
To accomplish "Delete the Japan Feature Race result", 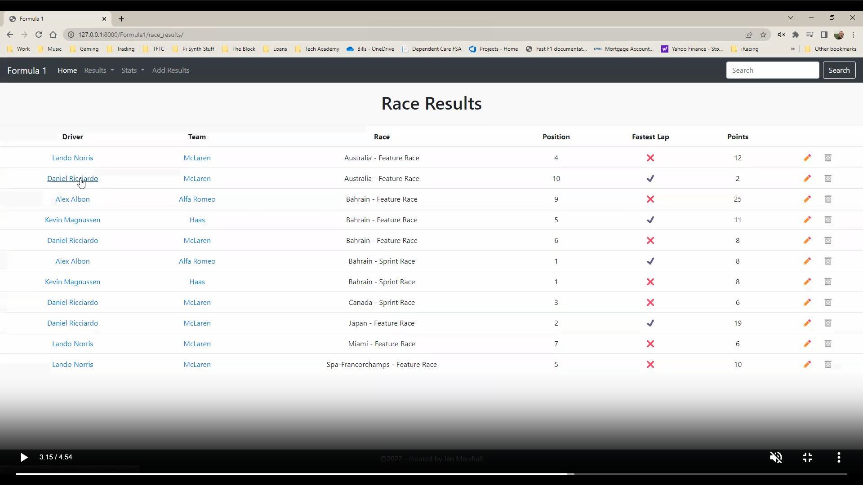I will [828, 323].
